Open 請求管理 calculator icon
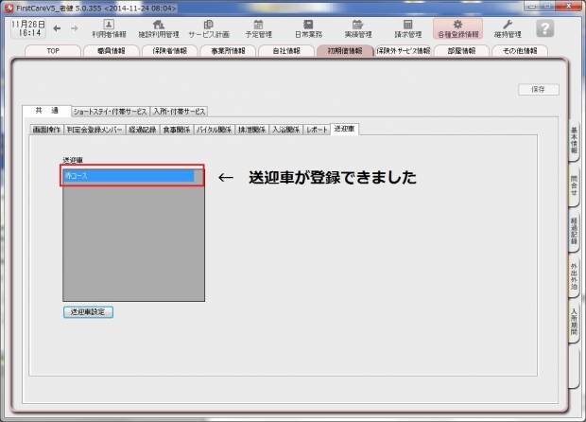The height and width of the screenshot is (422, 586). 408,28
